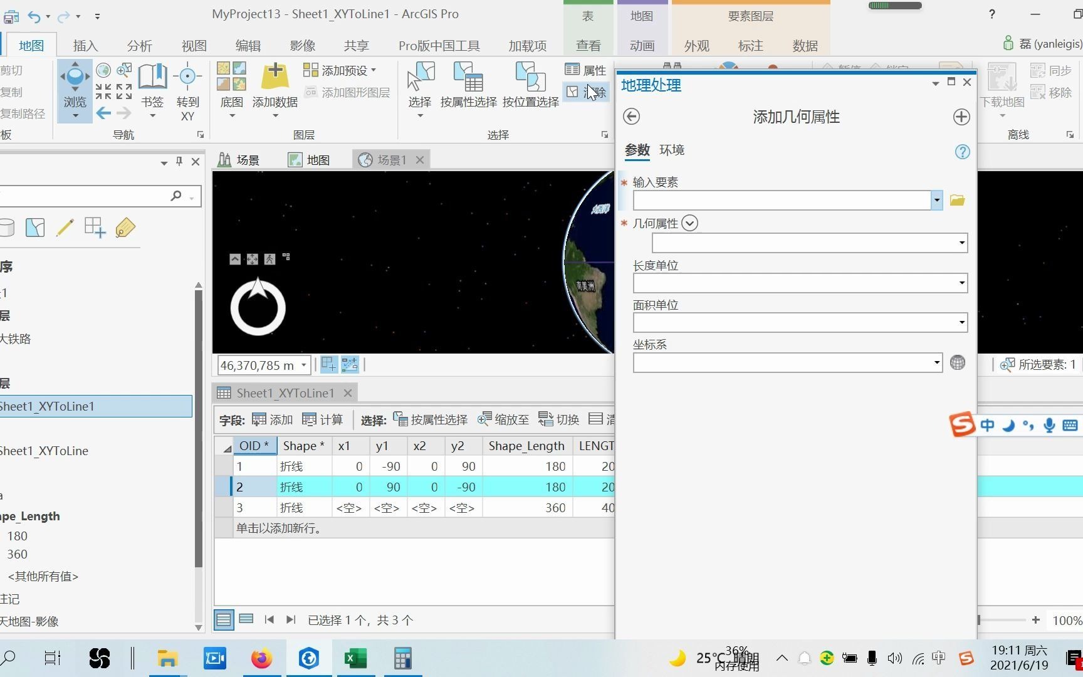1083x677 pixels.
Task: Open the Edit (编辑) ribbon tab
Action: pos(248,46)
